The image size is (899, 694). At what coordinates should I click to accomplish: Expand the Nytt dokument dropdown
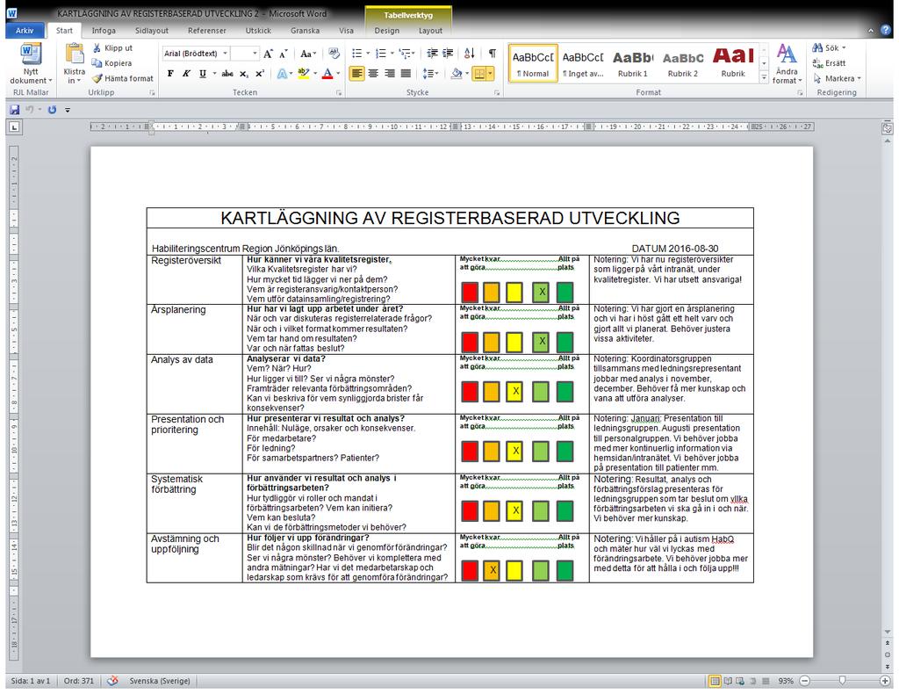point(31,76)
